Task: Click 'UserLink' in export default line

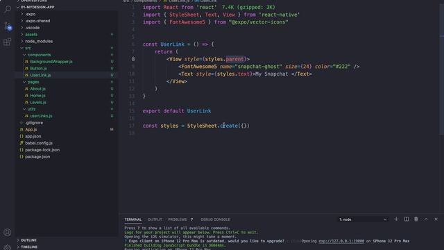Action: tap(199, 111)
